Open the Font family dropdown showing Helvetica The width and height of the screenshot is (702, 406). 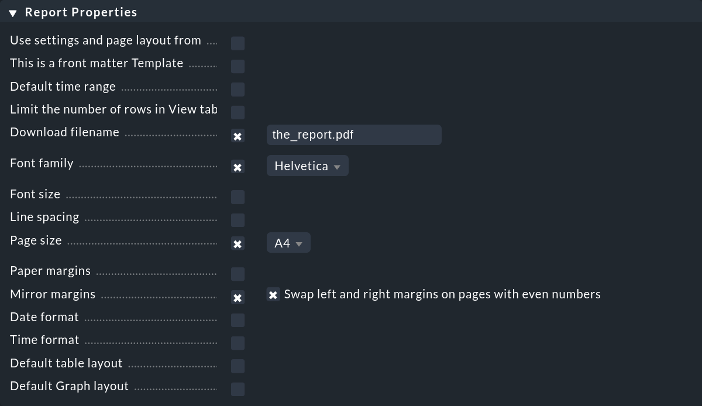307,166
